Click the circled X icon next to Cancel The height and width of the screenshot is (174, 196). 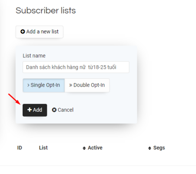54,110
